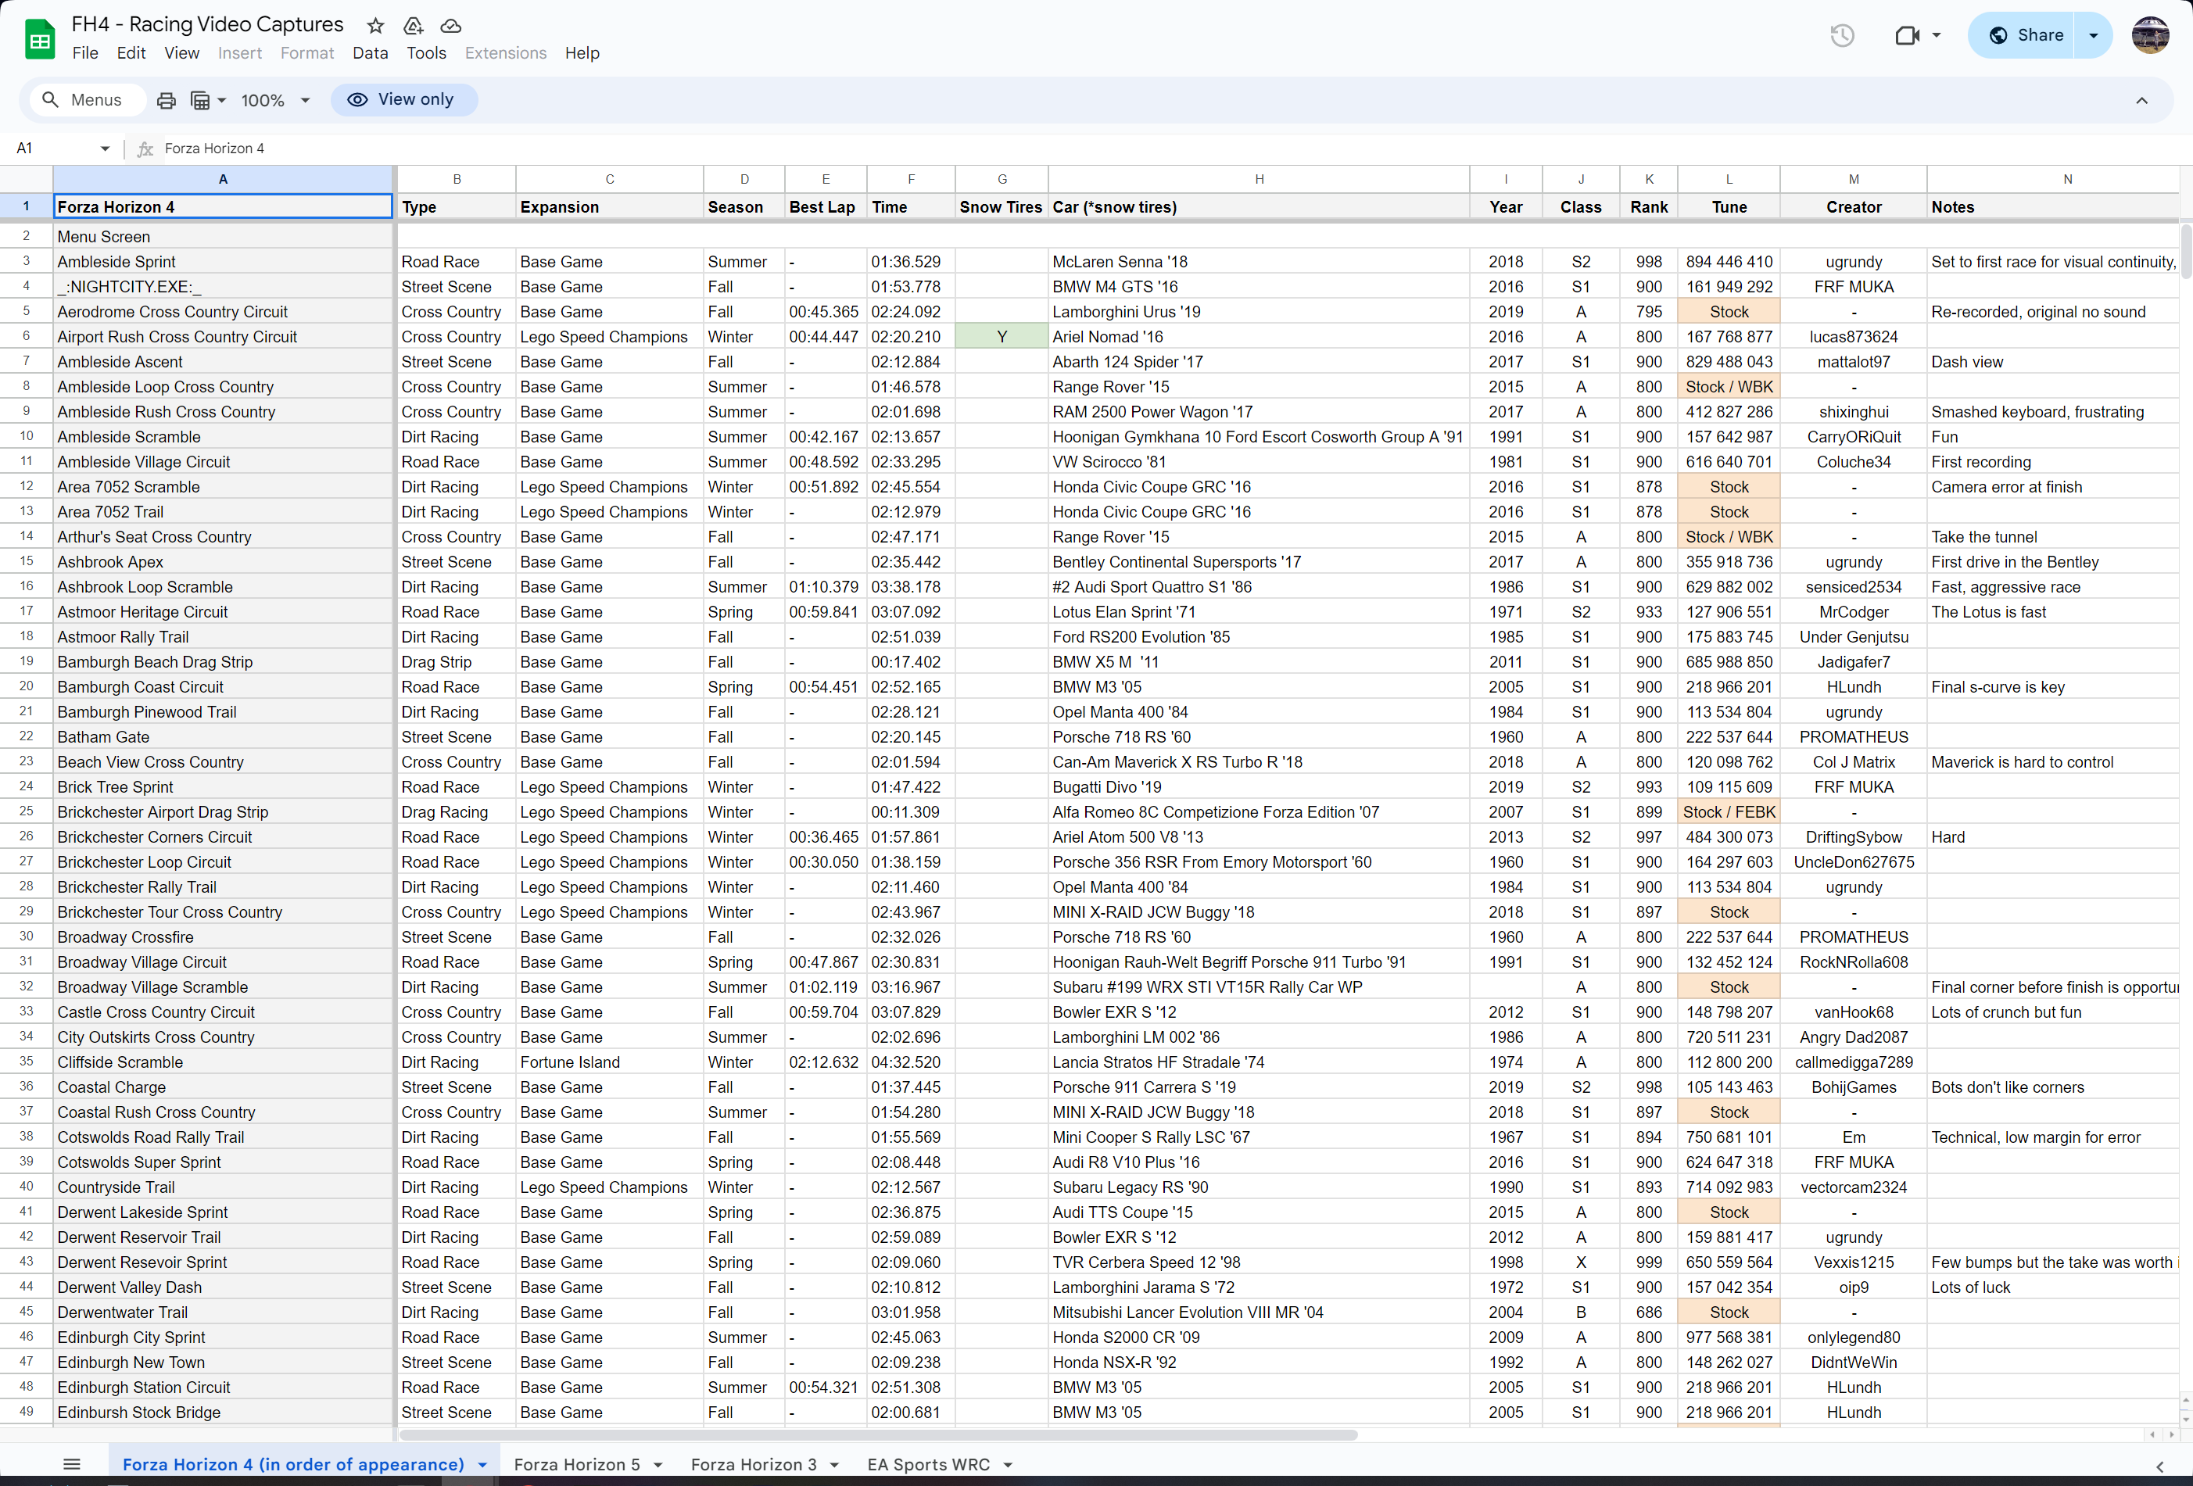Click the move to Drive folder icon
This screenshot has height=1486, width=2193.
click(414, 26)
